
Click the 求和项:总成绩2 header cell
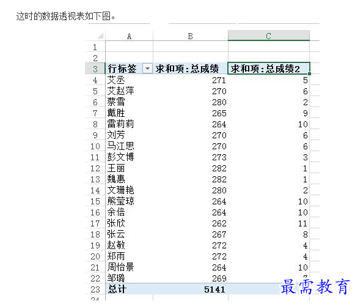pos(268,69)
